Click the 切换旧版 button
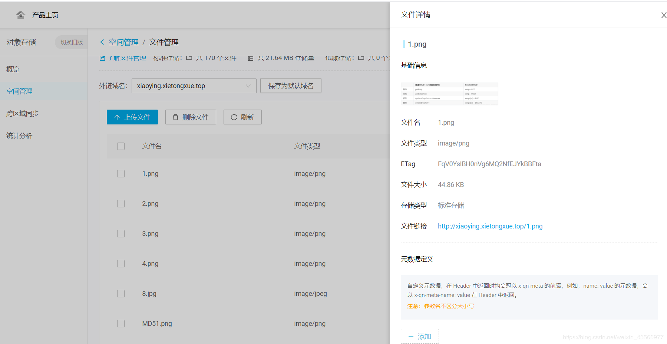 pos(72,42)
